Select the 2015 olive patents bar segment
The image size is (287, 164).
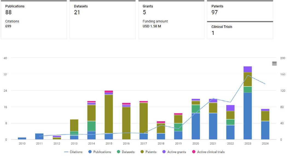[109, 114]
